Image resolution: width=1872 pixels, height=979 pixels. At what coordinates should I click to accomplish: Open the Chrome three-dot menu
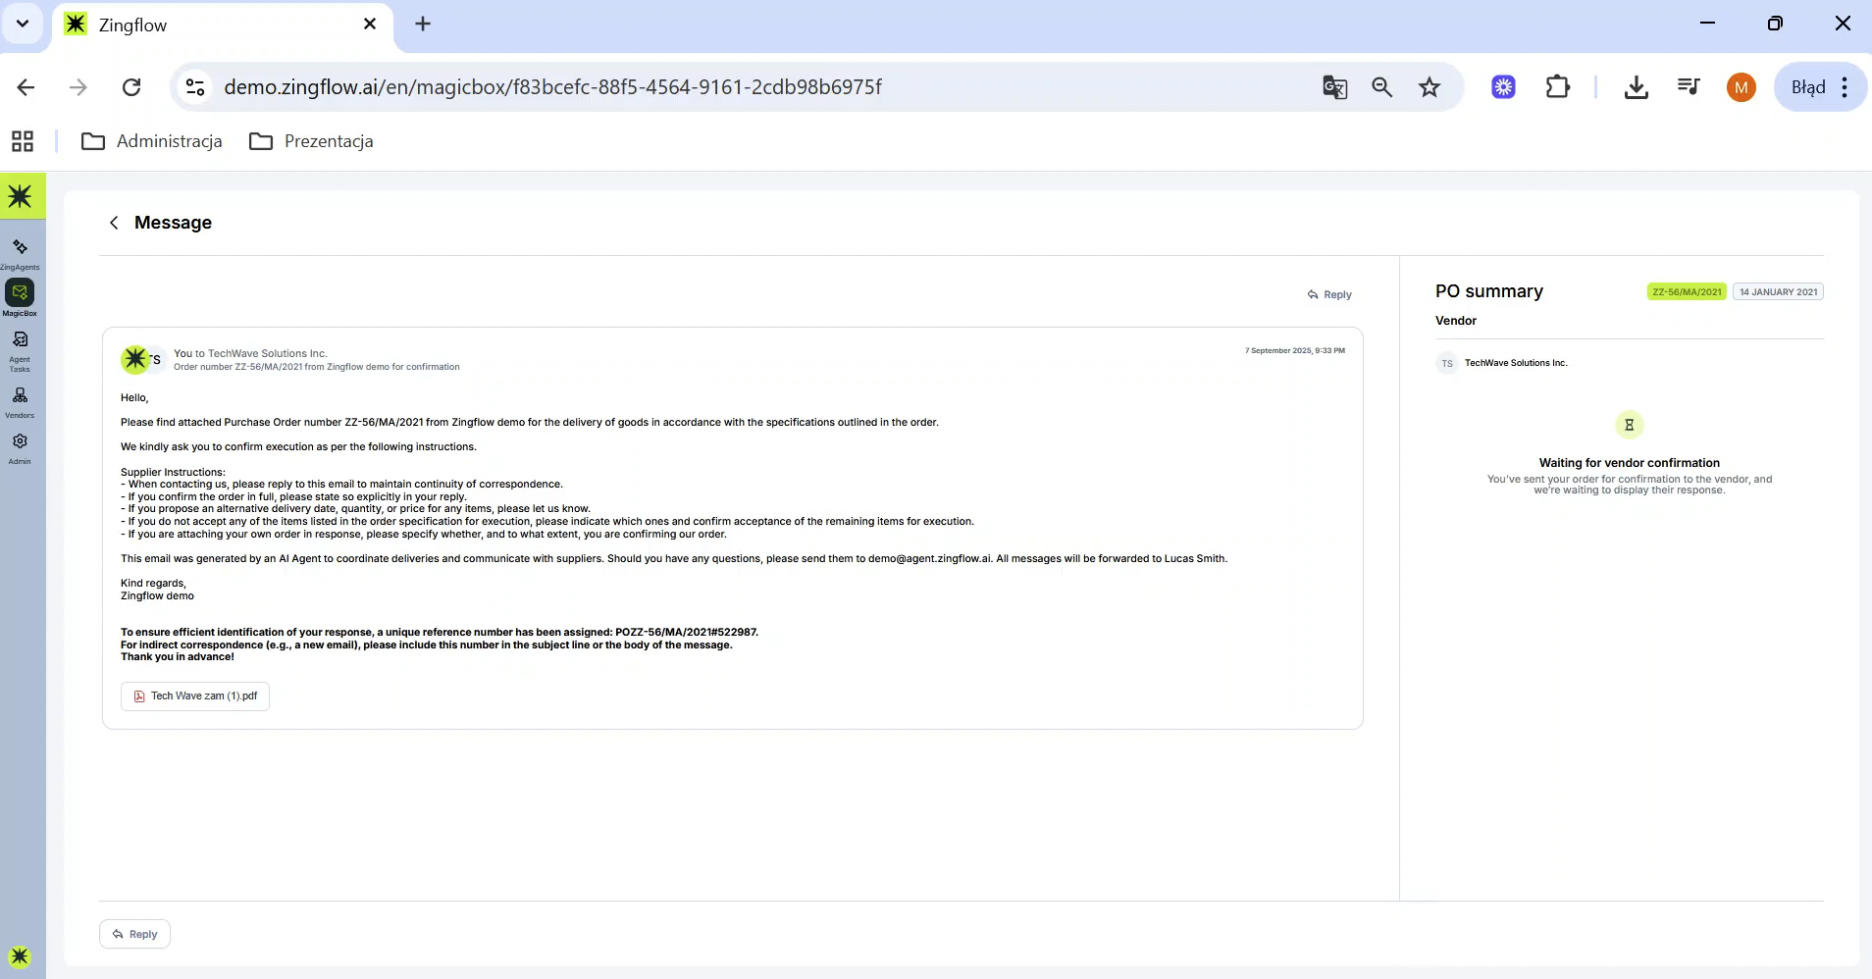[x=1845, y=87]
